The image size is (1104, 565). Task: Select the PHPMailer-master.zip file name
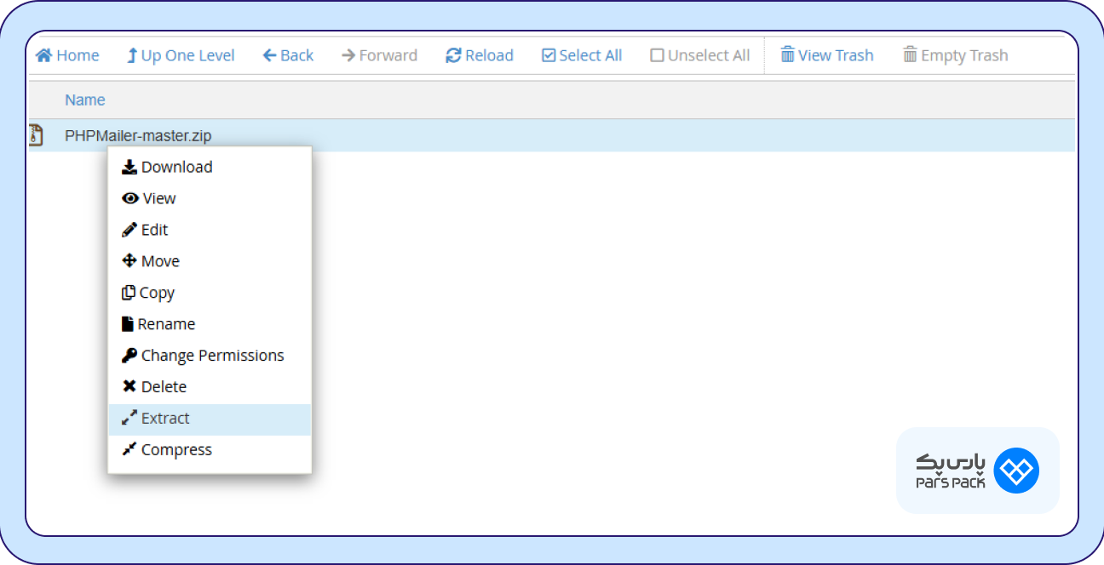138,135
